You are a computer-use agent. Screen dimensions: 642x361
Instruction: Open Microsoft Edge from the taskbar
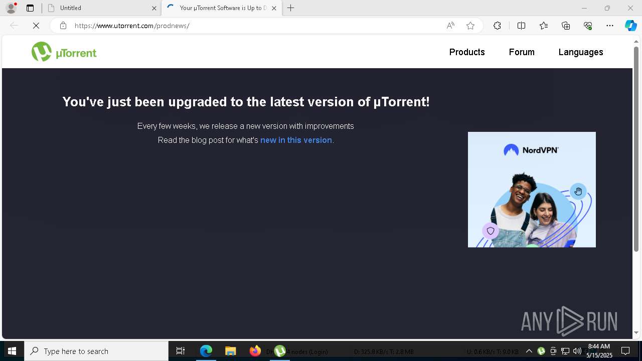pos(206,351)
